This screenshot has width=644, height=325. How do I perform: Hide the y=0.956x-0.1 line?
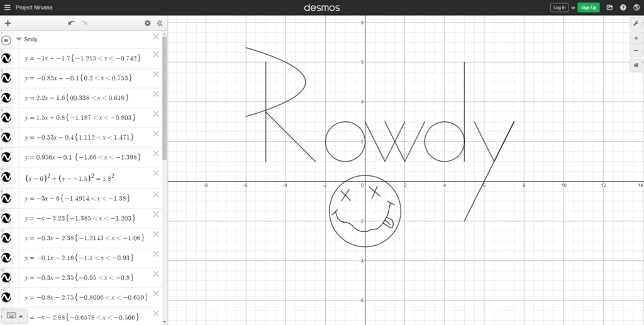(6, 157)
